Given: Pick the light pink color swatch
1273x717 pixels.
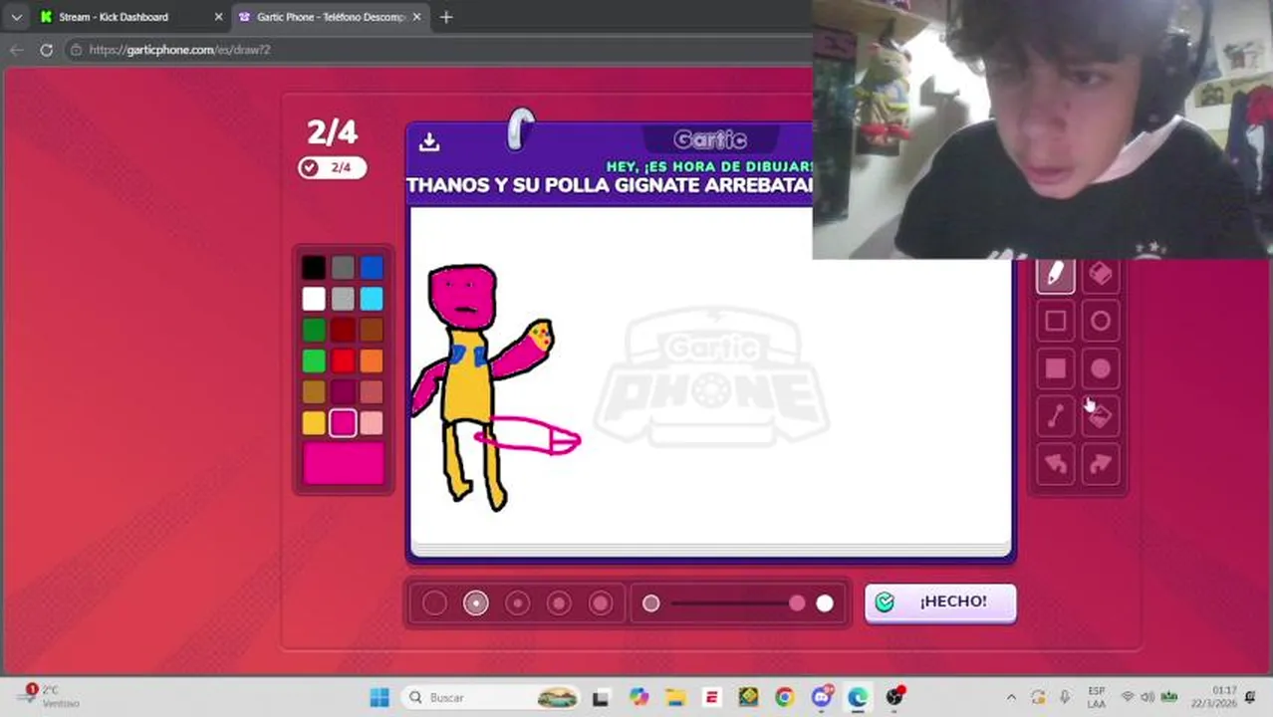Looking at the screenshot, I should click(x=372, y=423).
